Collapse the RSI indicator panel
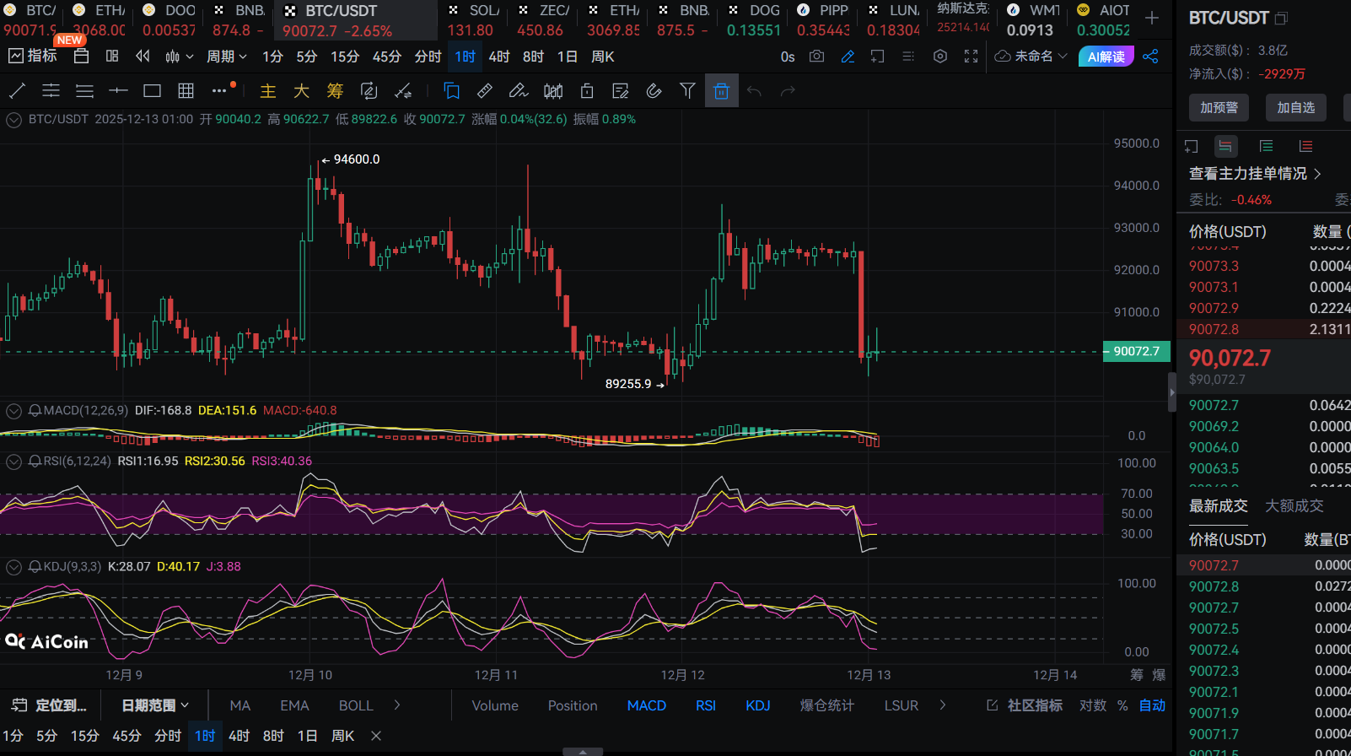 13,462
